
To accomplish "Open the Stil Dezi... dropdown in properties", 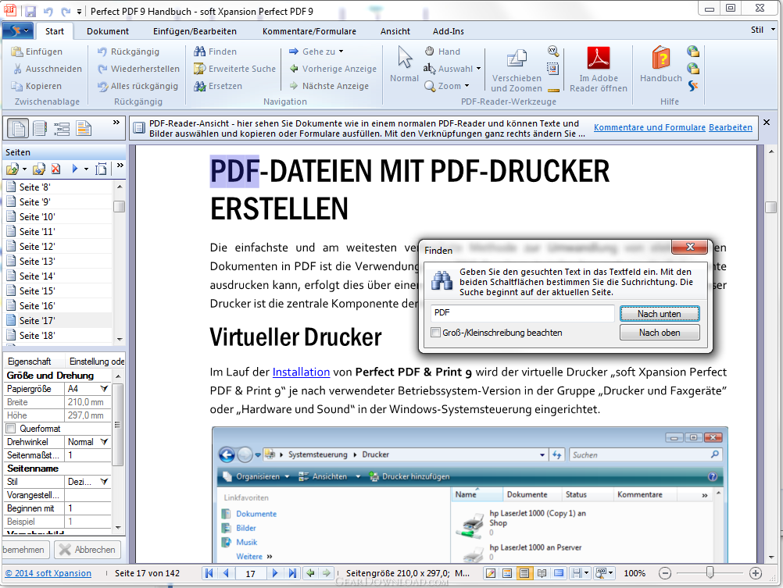I will pos(104,482).
